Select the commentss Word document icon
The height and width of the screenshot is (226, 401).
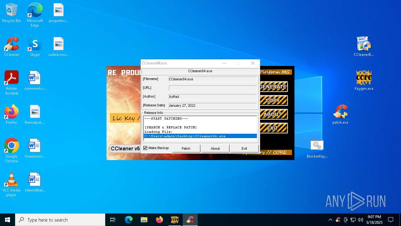[35, 81]
